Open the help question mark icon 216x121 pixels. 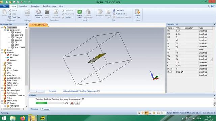pos(212,6)
